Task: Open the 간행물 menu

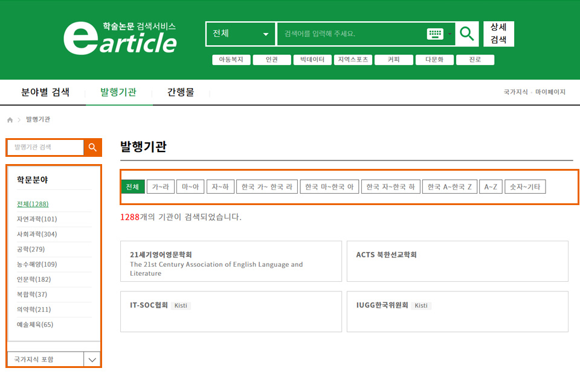Action: point(181,92)
